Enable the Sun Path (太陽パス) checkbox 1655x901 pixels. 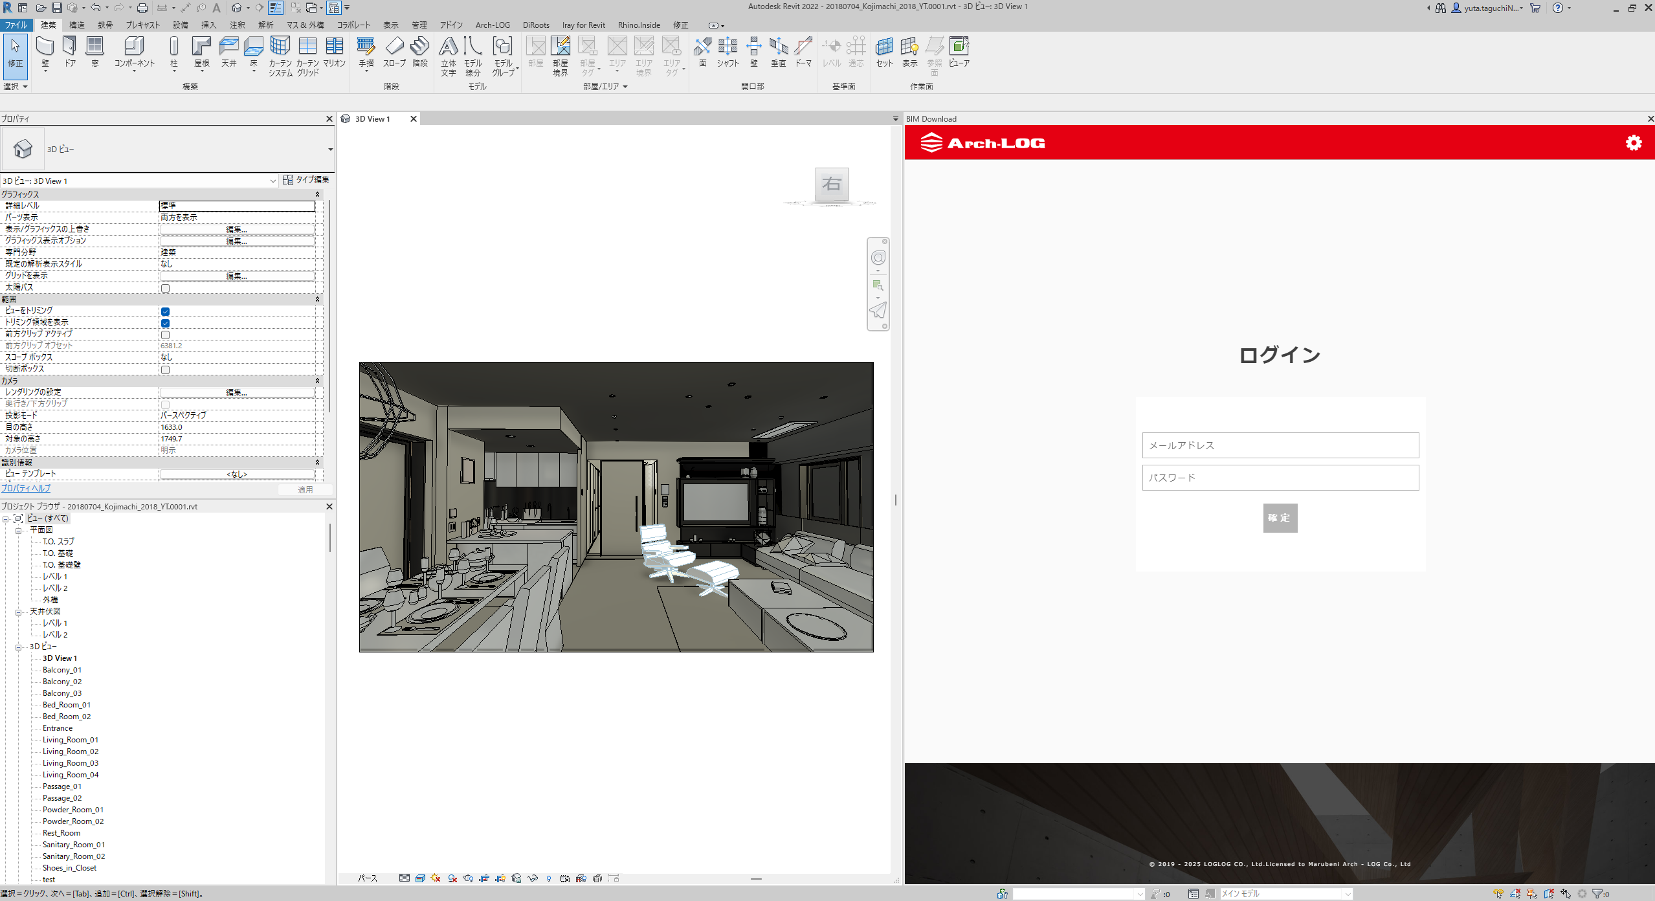point(166,288)
